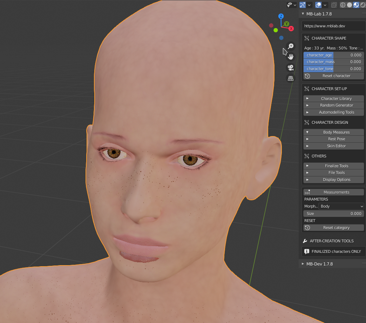Enable Solid viewport shading
Image resolution: width=366 pixels, height=323 pixels.
(350, 5)
